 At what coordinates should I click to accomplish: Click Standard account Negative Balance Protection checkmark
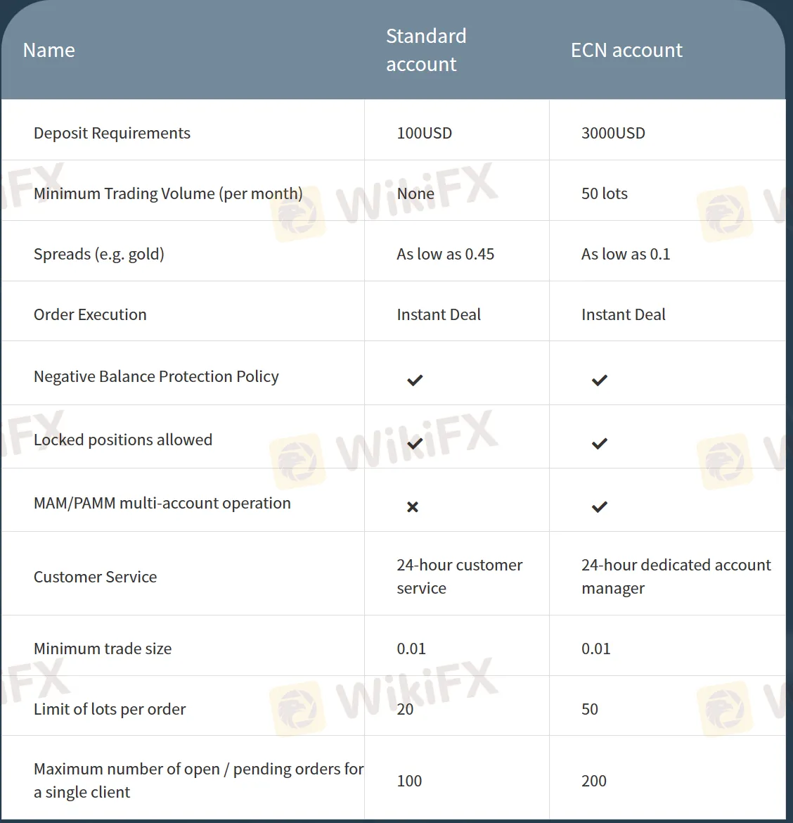pyautogui.click(x=415, y=380)
